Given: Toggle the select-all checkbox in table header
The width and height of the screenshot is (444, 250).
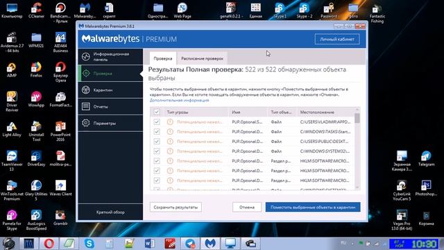Looking at the screenshot, I should point(157,112).
